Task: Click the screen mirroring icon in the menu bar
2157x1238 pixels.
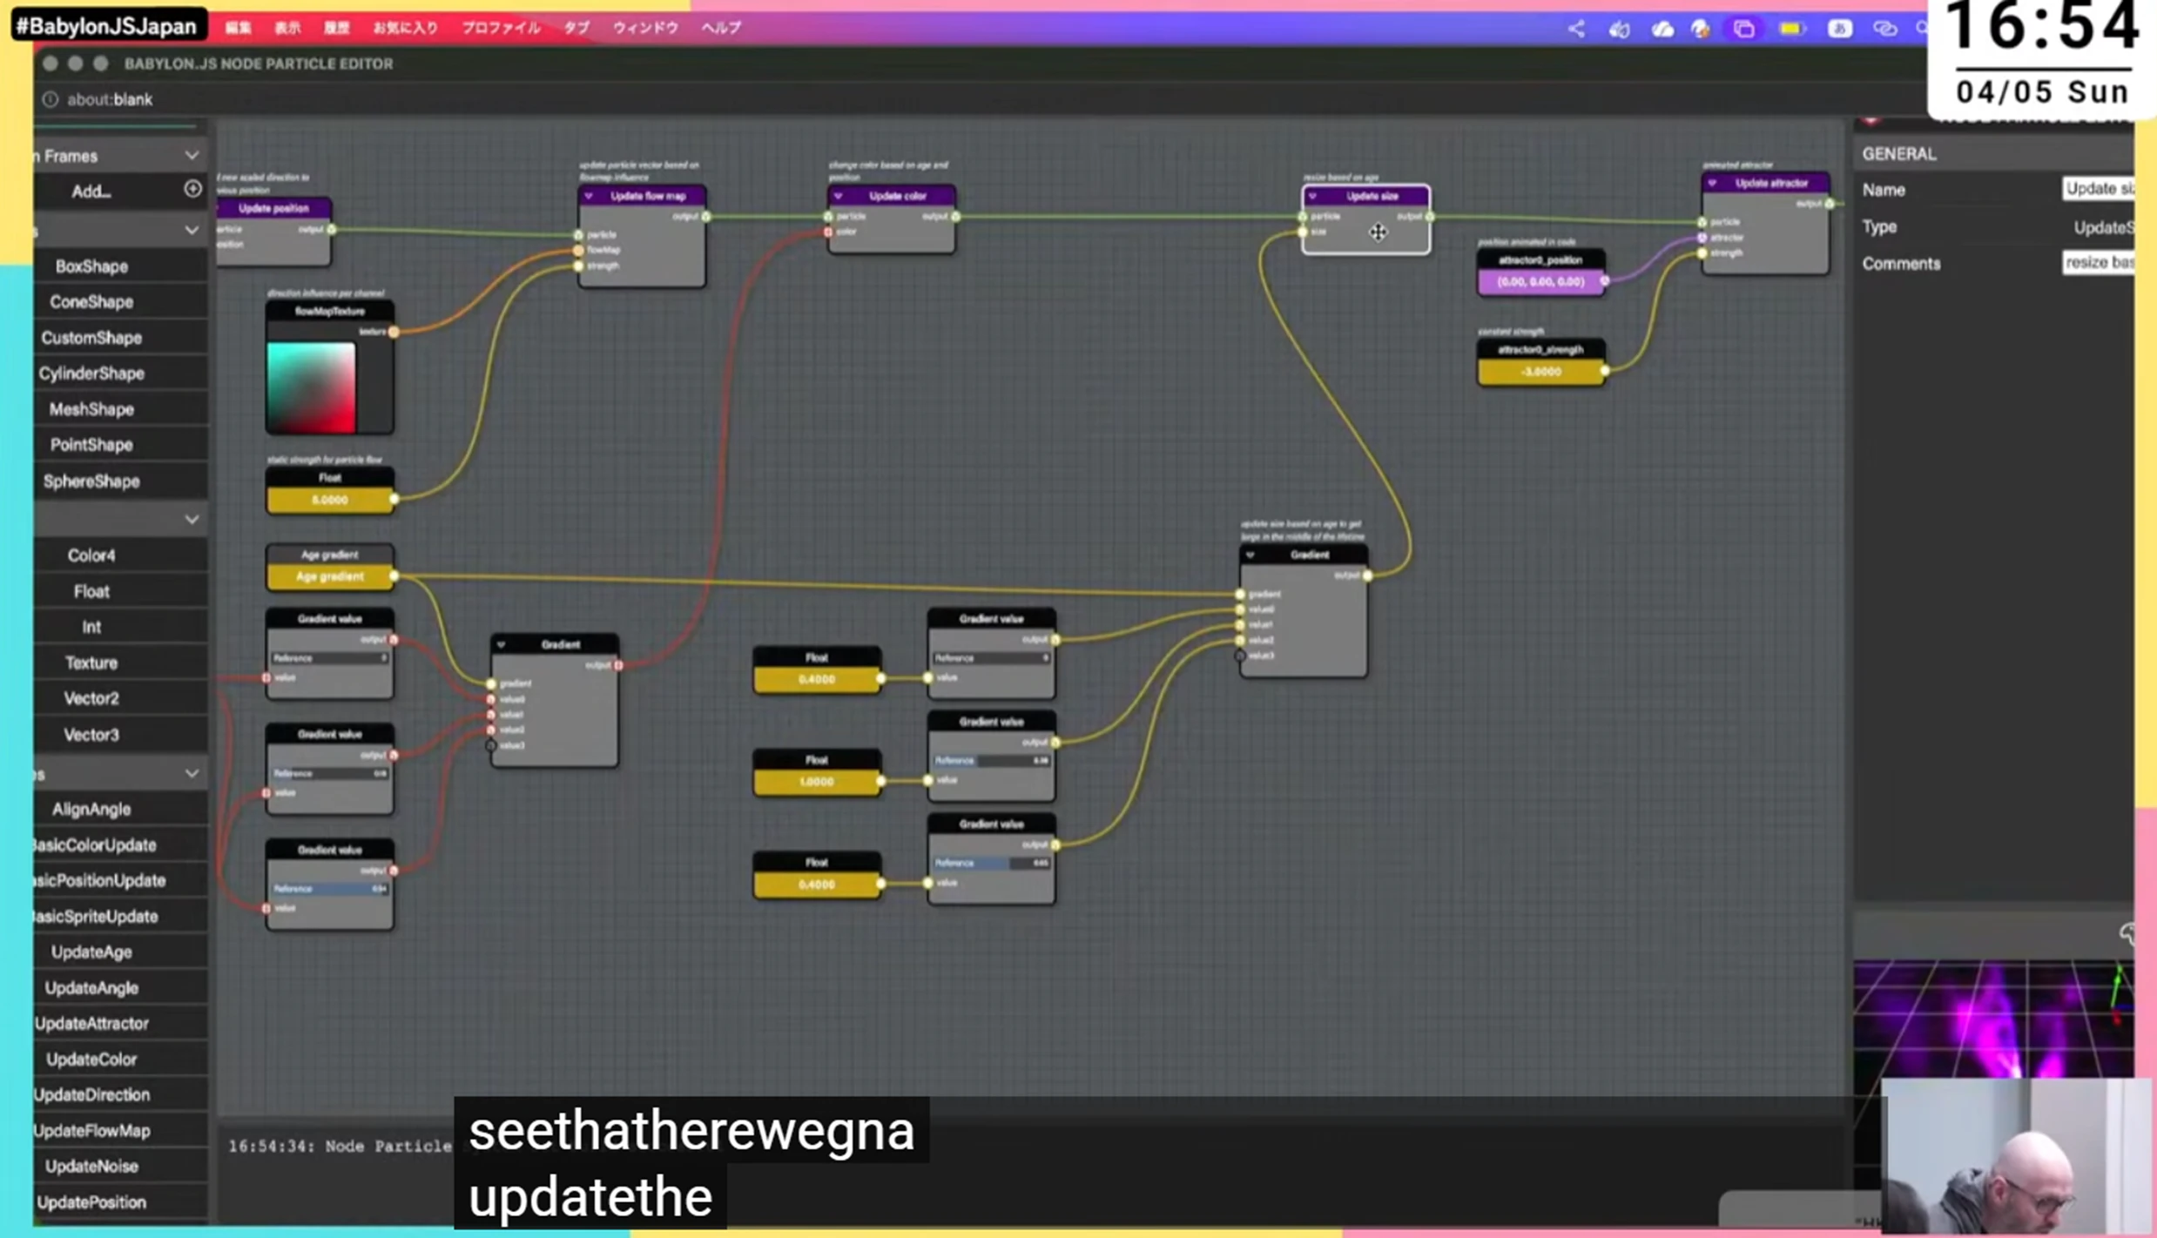Action: [1744, 29]
